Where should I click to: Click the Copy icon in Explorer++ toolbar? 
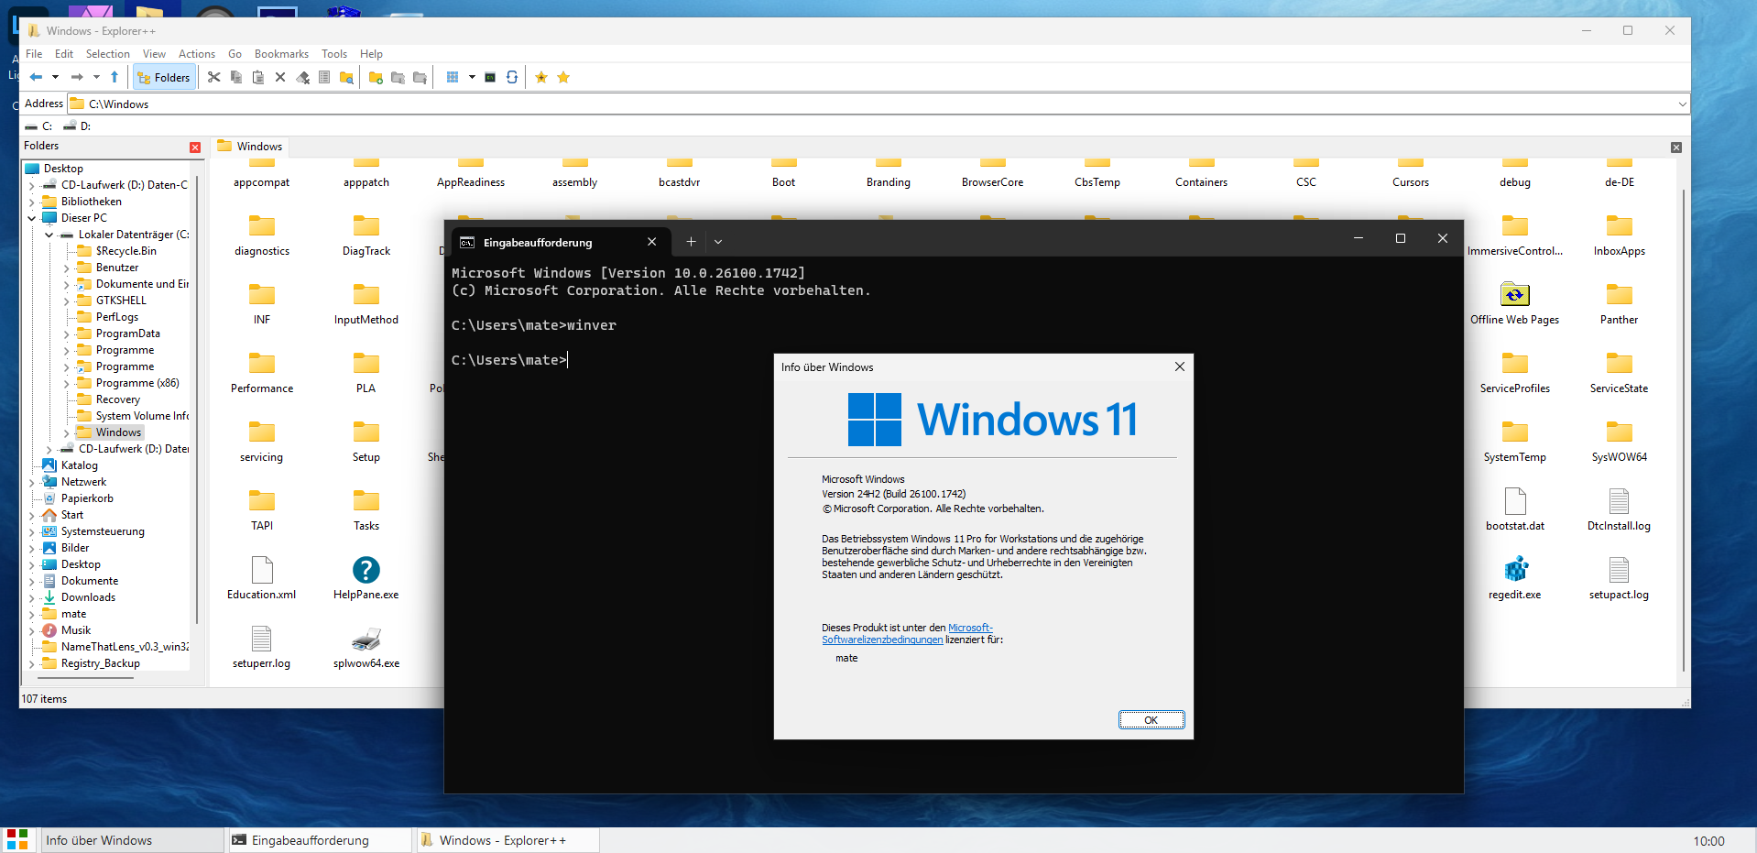[236, 78]
